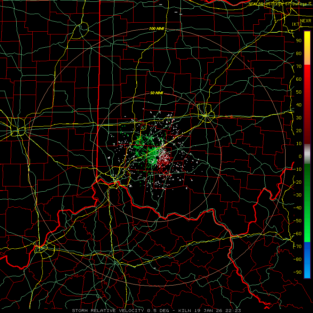The height and width of the screenshot is (313, 313).
Task: Click the -10 knots scale label
Action: click(297, 169)
